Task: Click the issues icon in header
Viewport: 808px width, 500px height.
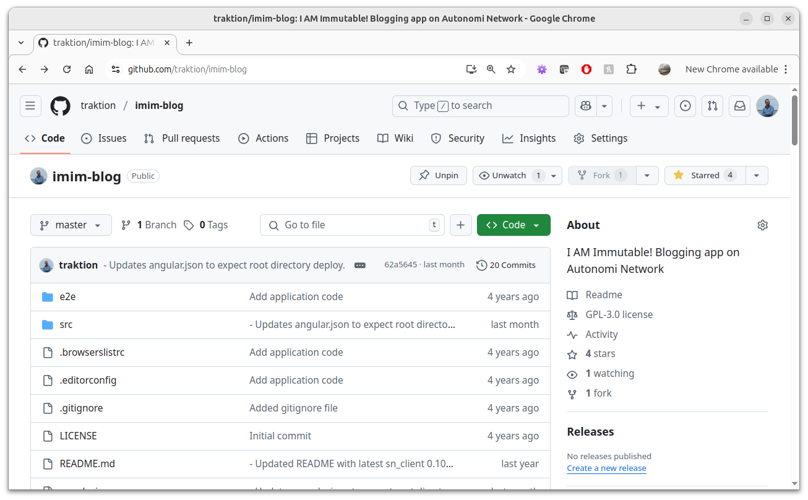Action: (x=685, y=106)
